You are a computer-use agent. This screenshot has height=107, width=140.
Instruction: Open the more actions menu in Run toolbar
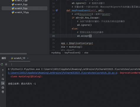[x=12, y=64]
